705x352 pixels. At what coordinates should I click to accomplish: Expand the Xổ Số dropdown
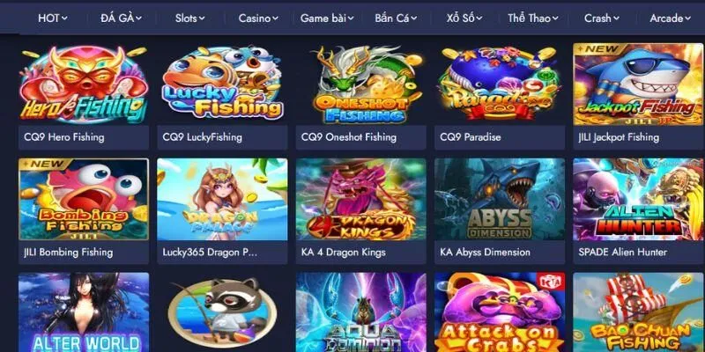click(464, 18)
